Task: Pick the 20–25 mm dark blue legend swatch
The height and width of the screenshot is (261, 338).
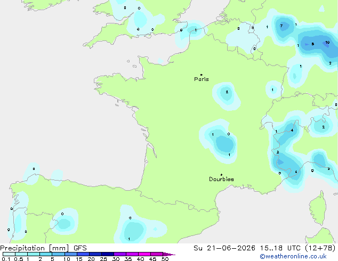Action: [x=95, y=254]
